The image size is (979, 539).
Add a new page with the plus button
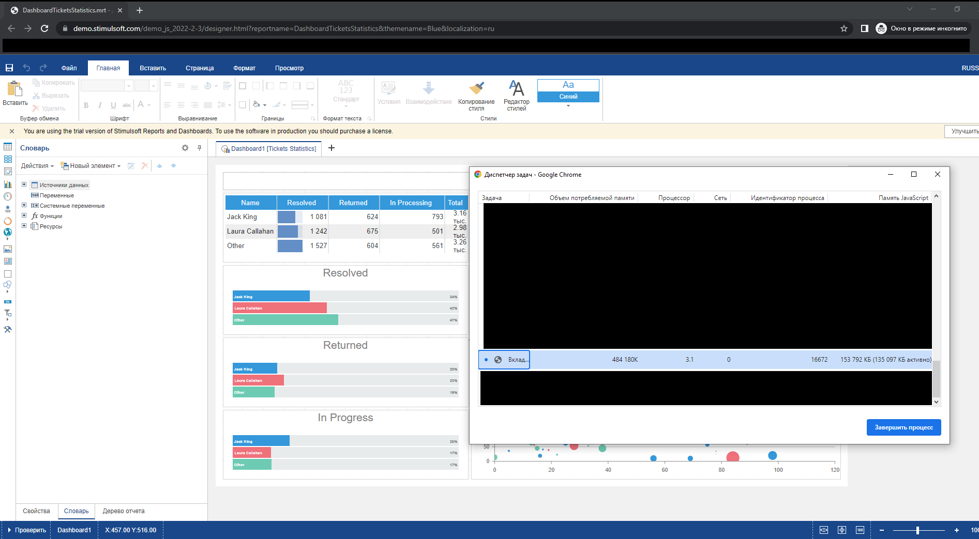332,148
